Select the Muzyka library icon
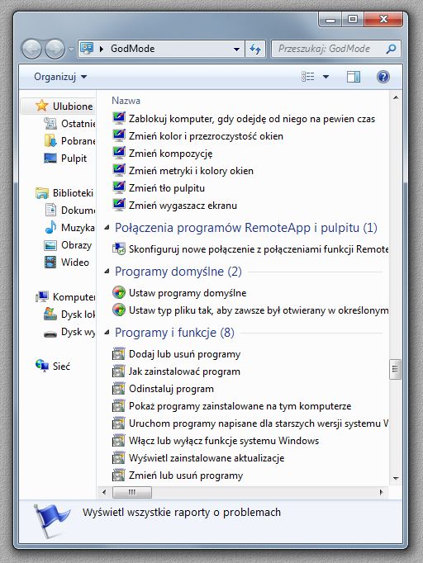 click(50, 227)
